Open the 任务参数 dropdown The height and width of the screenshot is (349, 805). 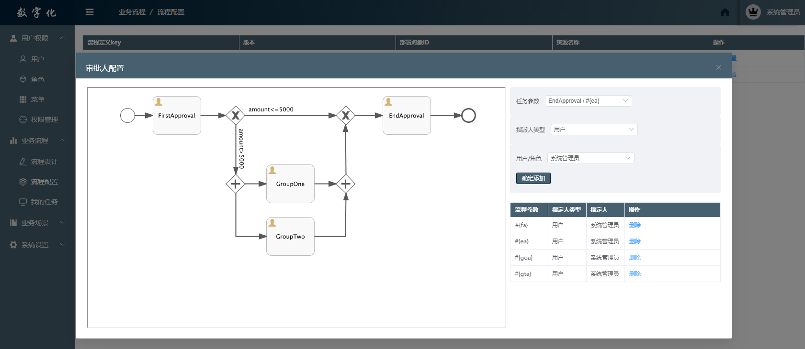coord(588,101)
